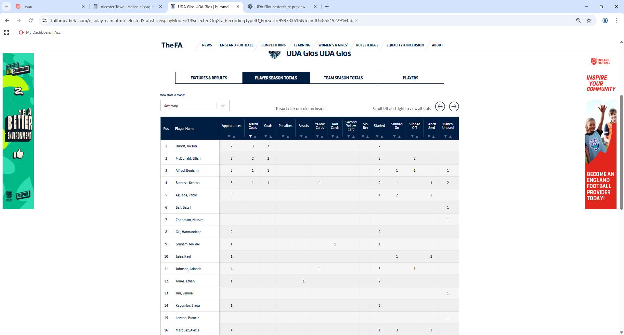This screenshot has height=335, width=624.
Task: Close the Alcester Town tab
Action: (161, 6)
